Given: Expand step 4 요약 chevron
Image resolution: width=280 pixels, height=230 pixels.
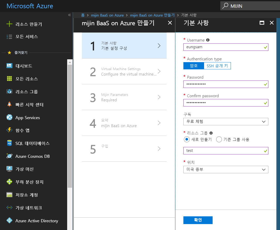Looking at the screenshot, I should [159, 123].
